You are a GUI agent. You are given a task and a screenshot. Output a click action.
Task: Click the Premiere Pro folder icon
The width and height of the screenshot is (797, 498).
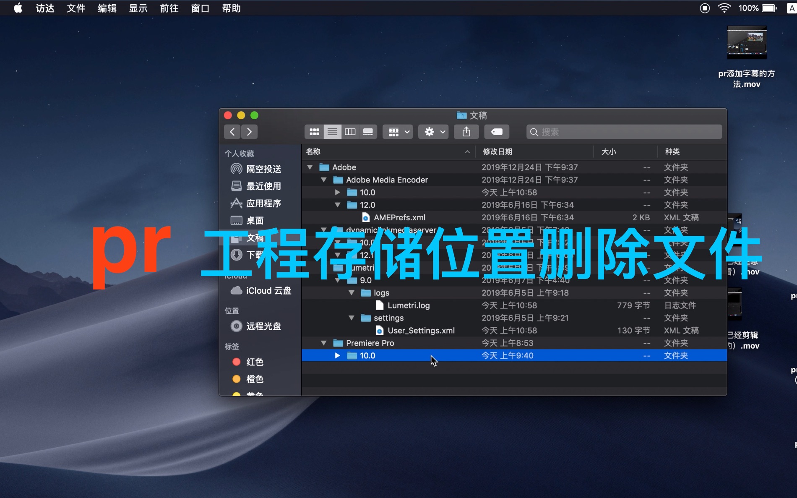[338, 343]
